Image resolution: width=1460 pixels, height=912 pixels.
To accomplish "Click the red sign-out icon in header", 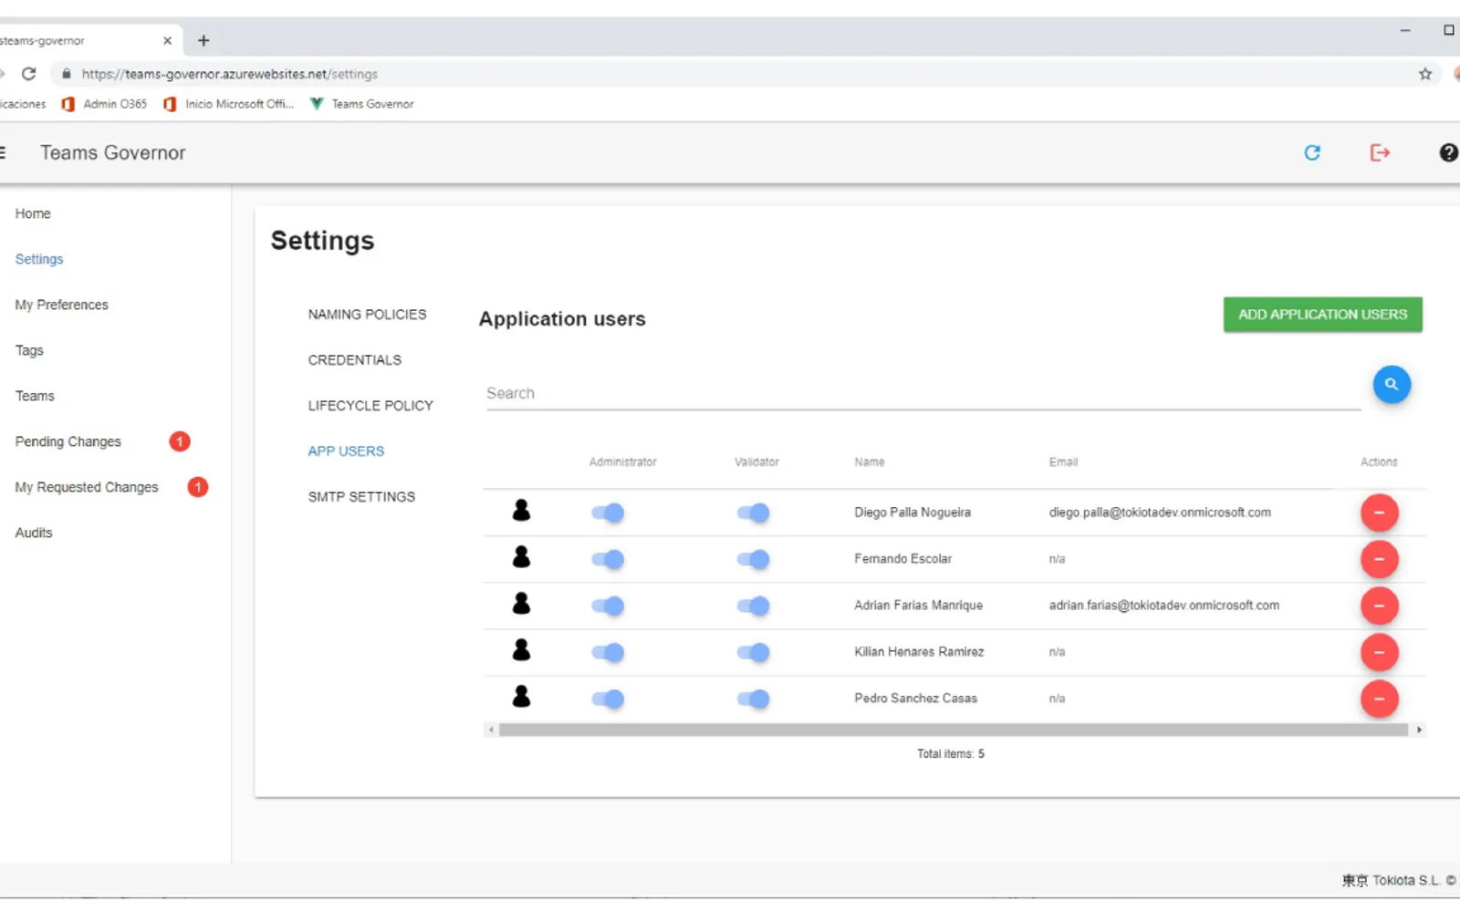I will coord(1380,153).
